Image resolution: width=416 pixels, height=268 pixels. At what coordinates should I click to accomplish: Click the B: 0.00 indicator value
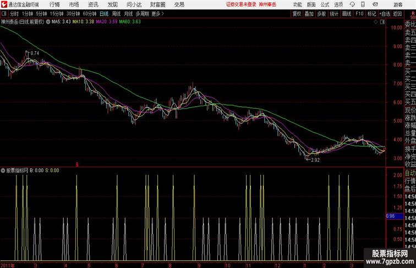coord(37,171)
